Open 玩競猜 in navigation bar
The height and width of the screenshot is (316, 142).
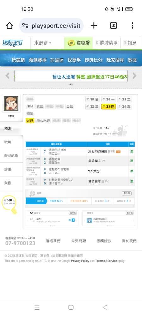pos(18,60)
